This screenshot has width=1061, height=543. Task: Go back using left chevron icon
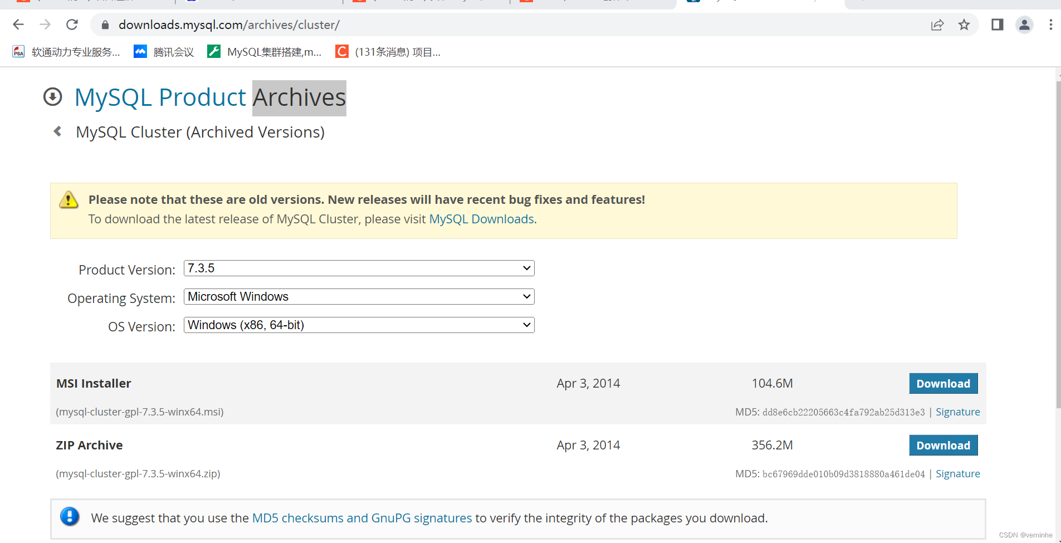57,131
